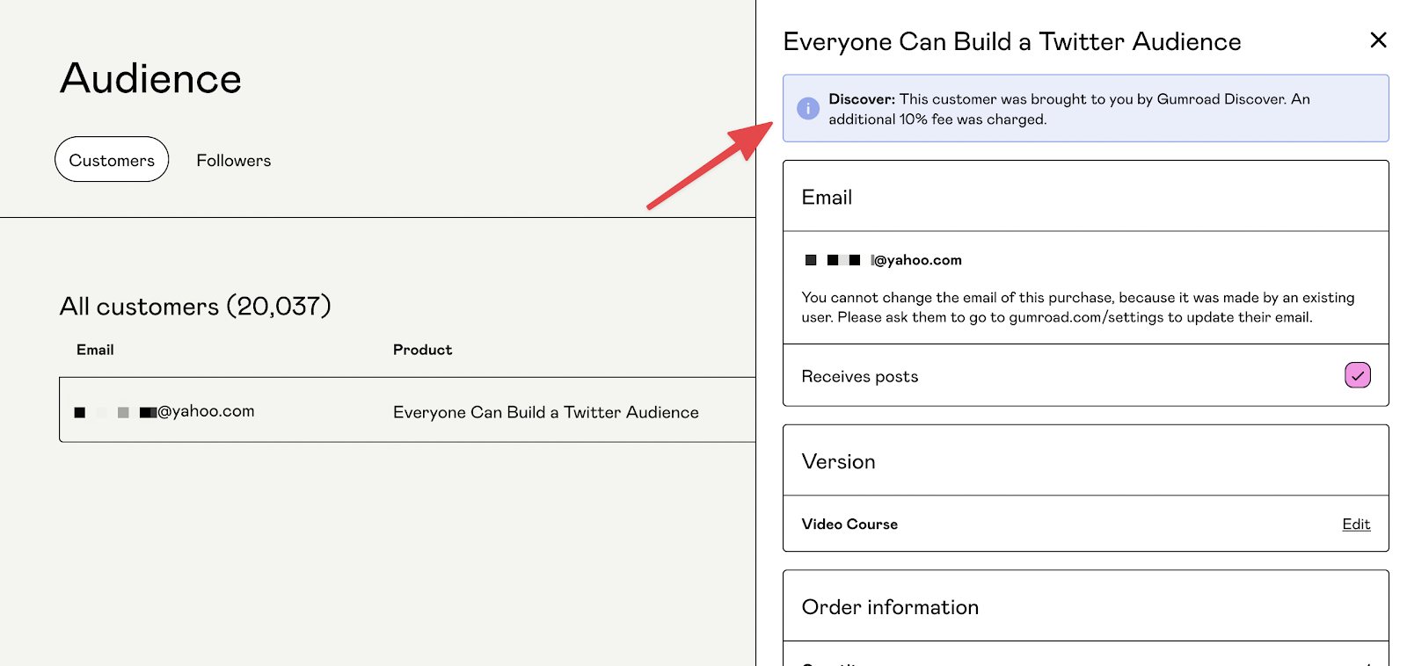Click the Audience page title
This screenshot has width=1407, height=666.
[x=150, y=79]
